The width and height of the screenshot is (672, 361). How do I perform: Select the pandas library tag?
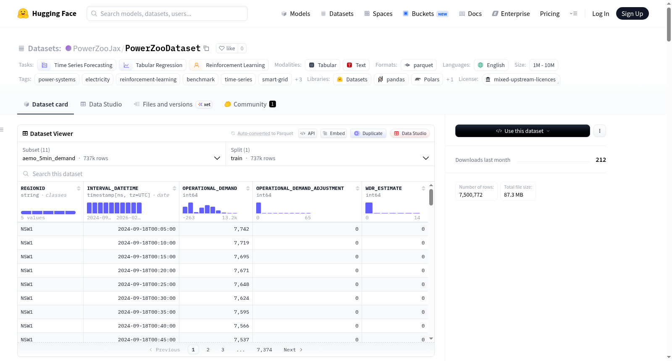point(391,79)
